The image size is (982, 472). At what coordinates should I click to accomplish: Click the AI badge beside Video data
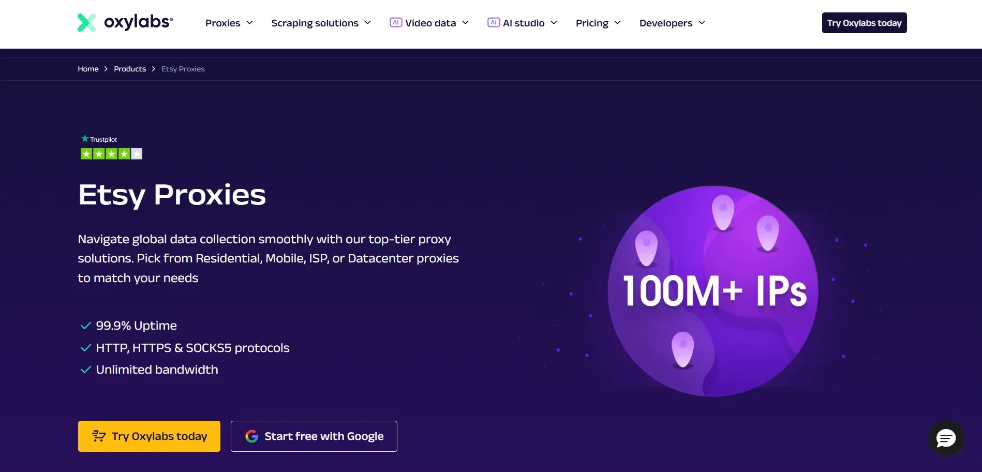click(x=396, y=22)
